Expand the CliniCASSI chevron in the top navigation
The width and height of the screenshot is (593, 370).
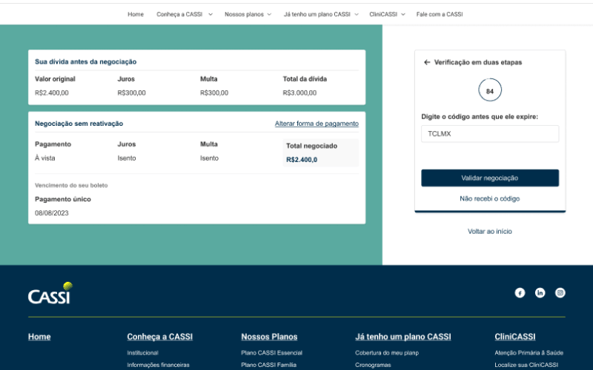(x=403, y=14)
